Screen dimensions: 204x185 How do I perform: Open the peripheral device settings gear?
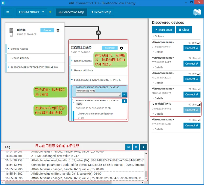tap(121, 48)
